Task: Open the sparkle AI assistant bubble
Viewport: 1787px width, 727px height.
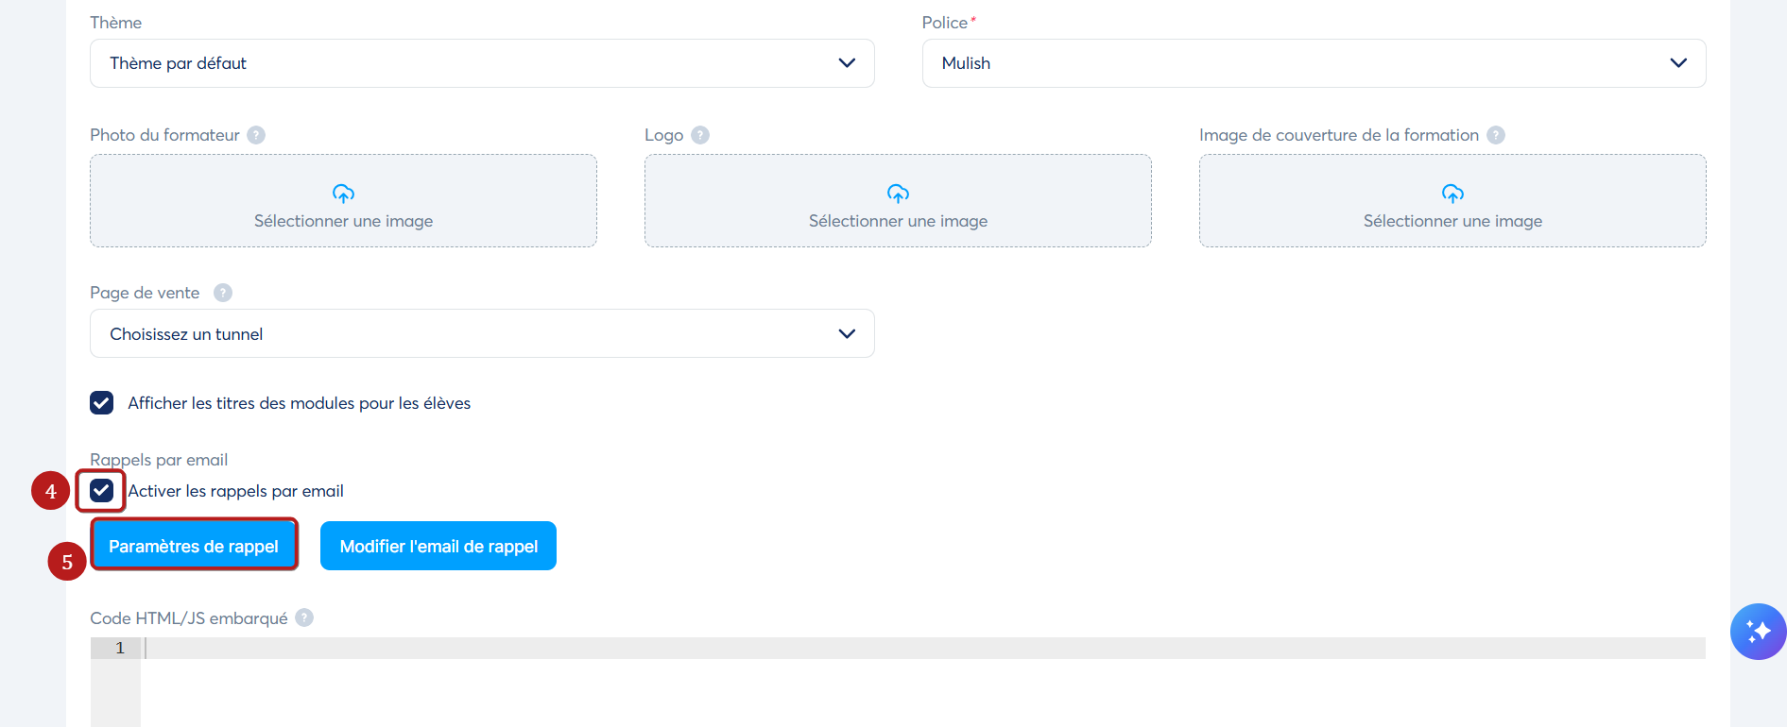Action: pyautogui.click(x=1758, y=632)
